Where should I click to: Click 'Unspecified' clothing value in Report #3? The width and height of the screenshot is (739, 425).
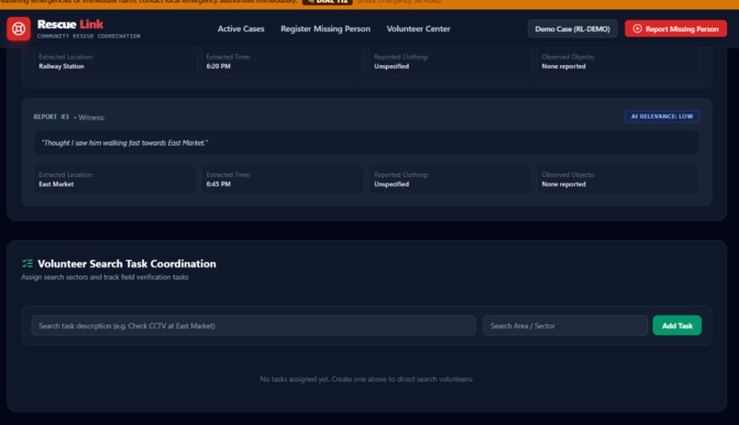(x=392, y=184)
